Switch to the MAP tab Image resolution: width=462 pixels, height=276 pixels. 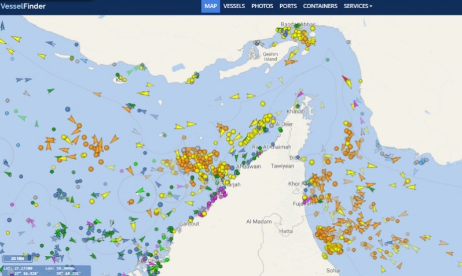tap(210, 6)
